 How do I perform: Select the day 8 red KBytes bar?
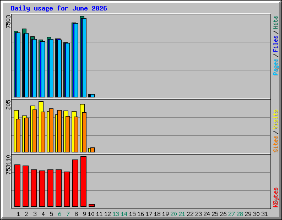pyautogui.click(x=75, y=183)
